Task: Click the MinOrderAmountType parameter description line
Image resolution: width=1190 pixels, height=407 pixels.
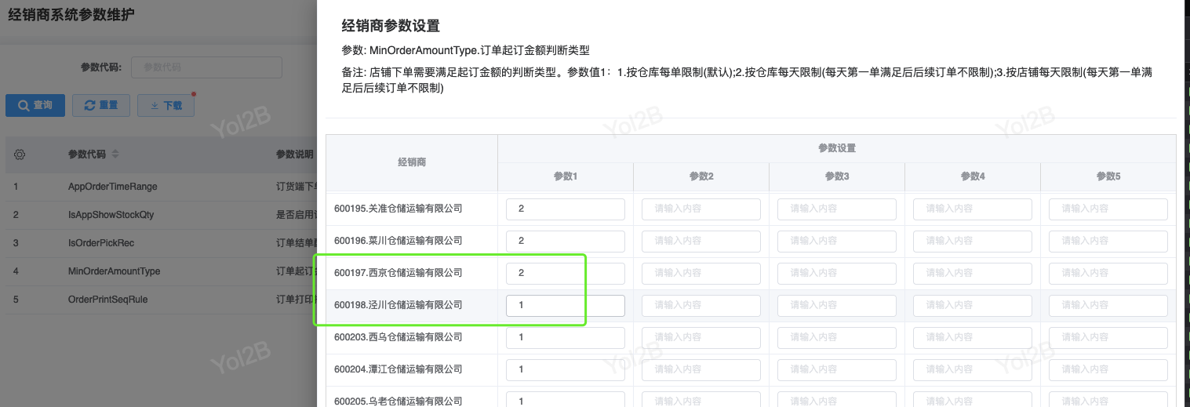Action: point(465,50)
